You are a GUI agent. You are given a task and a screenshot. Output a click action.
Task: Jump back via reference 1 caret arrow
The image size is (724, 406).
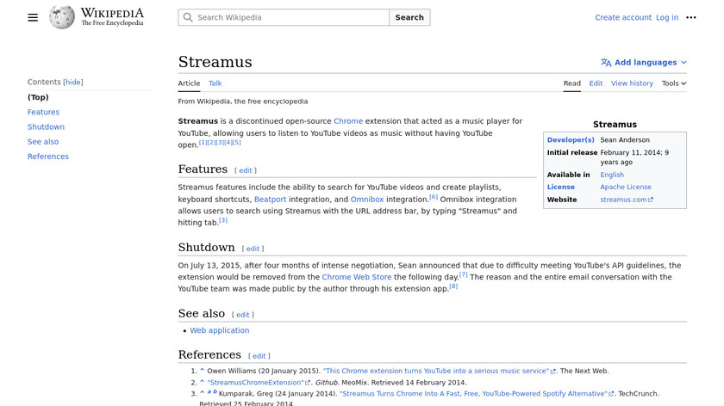tap(202, 371)
